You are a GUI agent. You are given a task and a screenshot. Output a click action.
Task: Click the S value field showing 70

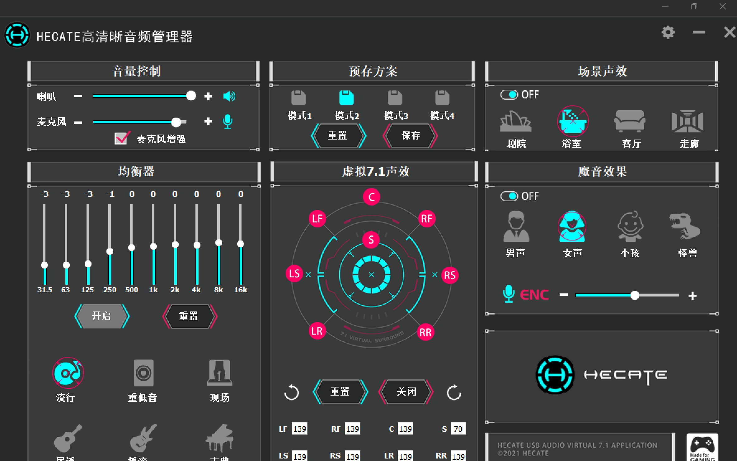tap(458, 429)
